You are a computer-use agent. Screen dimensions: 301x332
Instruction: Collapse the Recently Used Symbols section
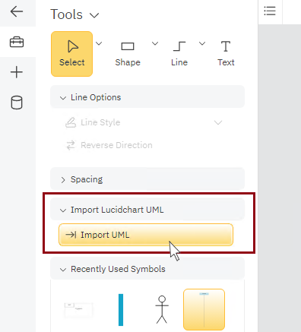[x=147, y=269]
